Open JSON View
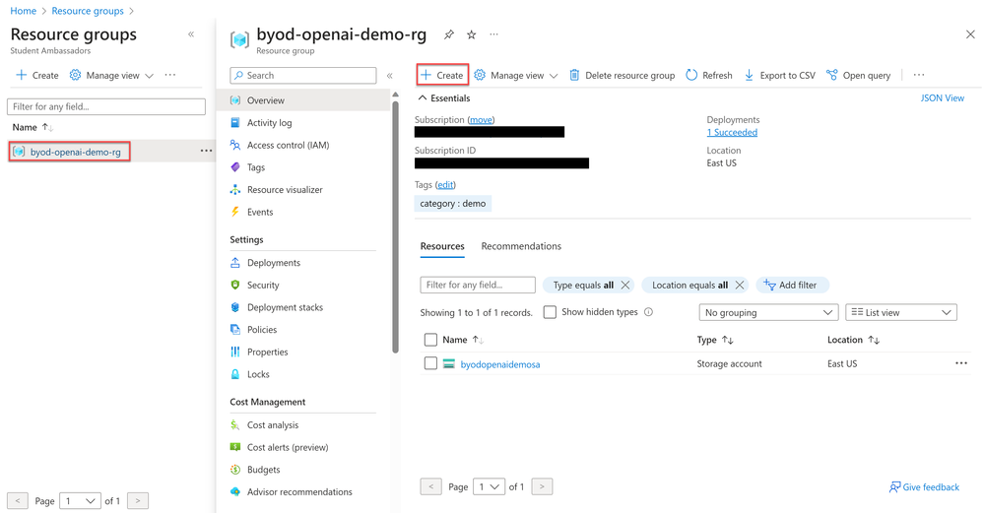Viewport: 984px width, 513px height. click(942, 98)
